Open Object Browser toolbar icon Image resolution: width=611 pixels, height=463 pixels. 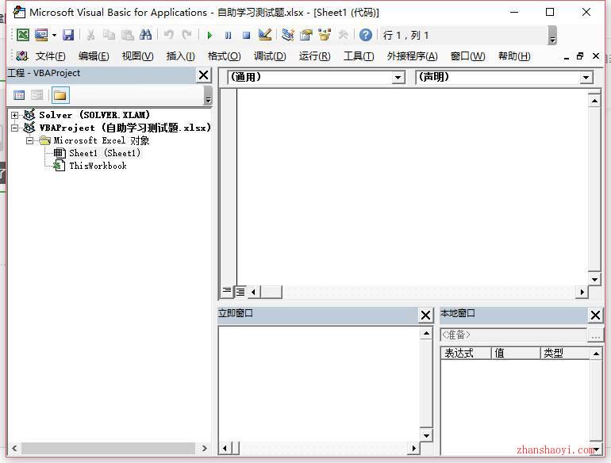(325, 36)
